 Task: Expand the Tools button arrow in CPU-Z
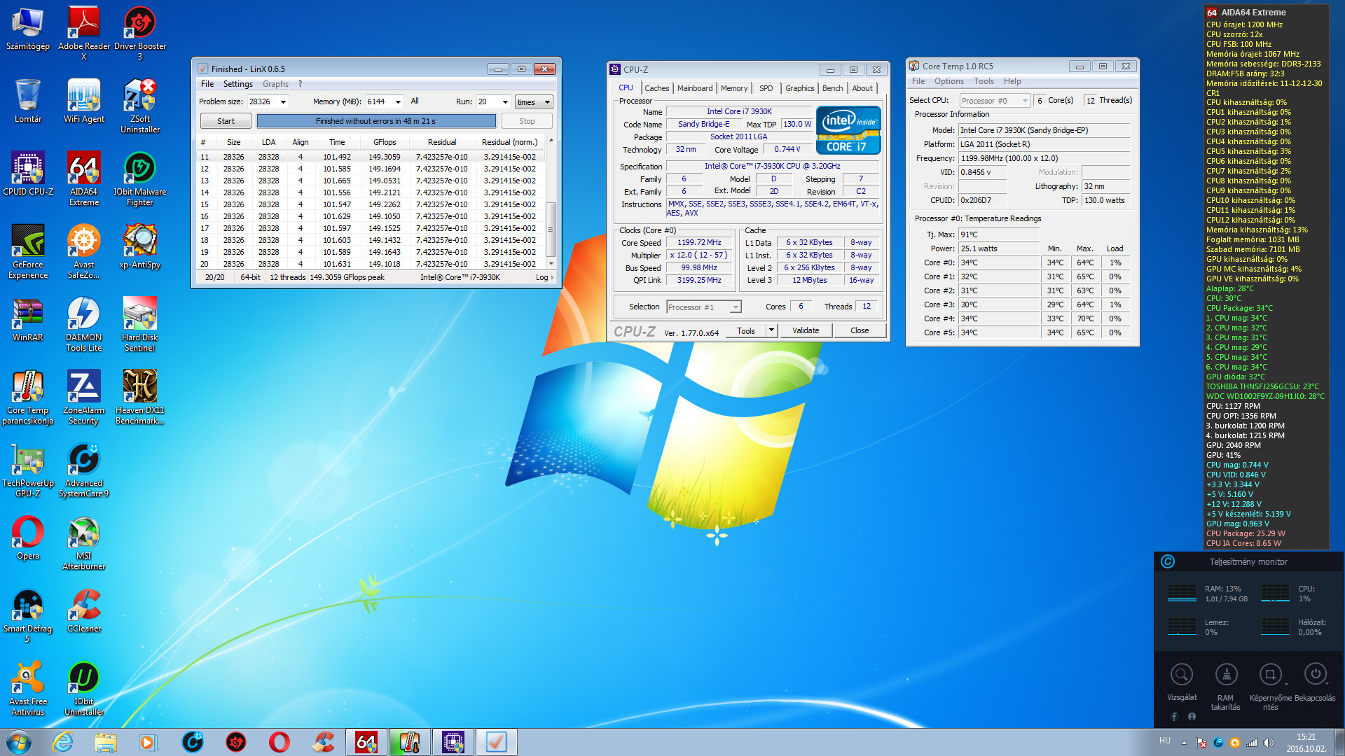771,330
